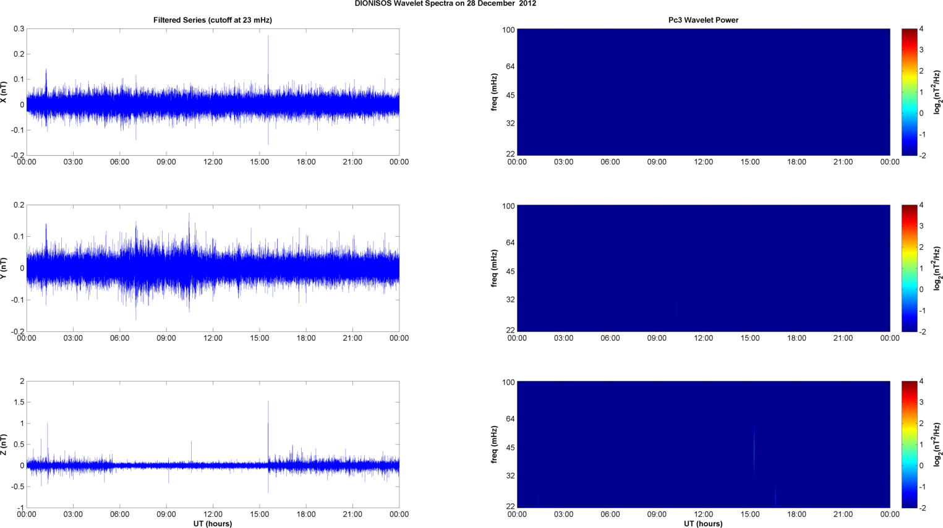943x528 pixels.
Task: Click the 'X (nT)' axis label
Action: click(4, 92)
